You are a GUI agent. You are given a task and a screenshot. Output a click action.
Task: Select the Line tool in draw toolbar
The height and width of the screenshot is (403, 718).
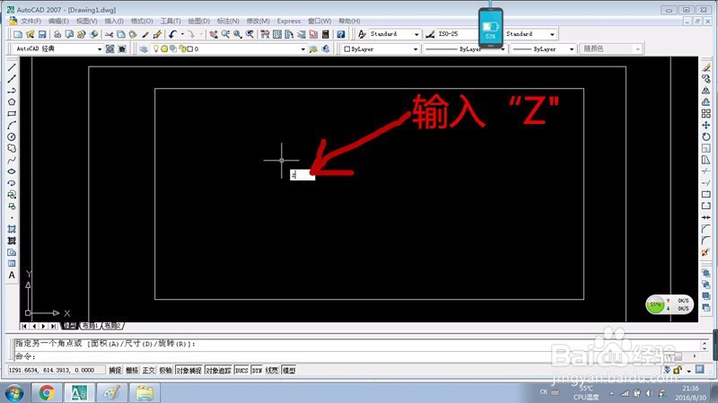click(12, 67)
